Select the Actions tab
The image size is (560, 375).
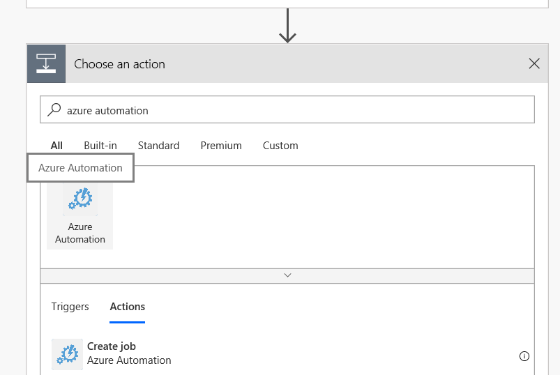[x=128, y=307]
